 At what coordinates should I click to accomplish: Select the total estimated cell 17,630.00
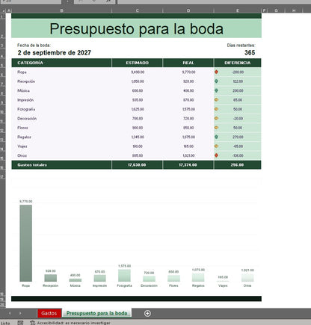tap(138, 165)
